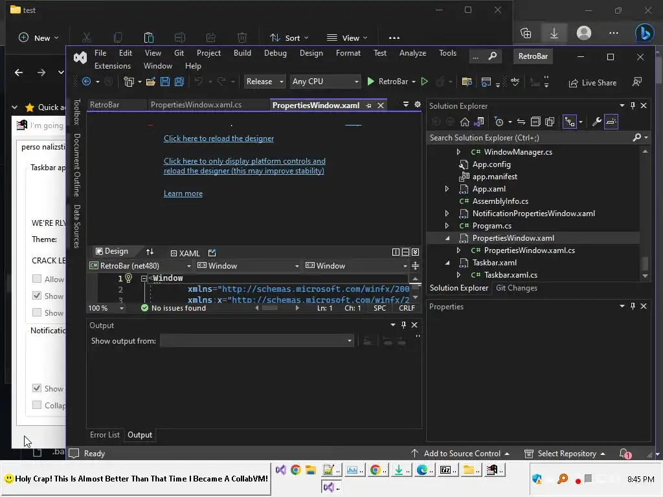
Task: Open the 100 % zoom dropdown
Action: click(106, 308)
